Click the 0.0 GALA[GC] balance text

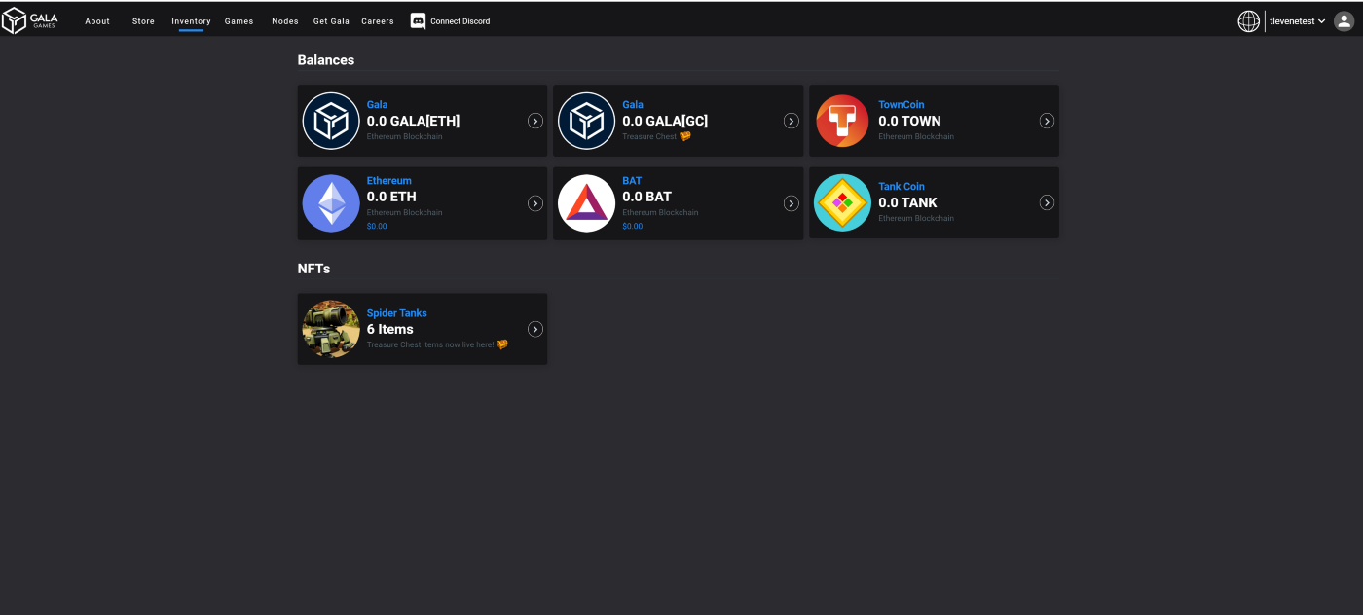[665, 121]
